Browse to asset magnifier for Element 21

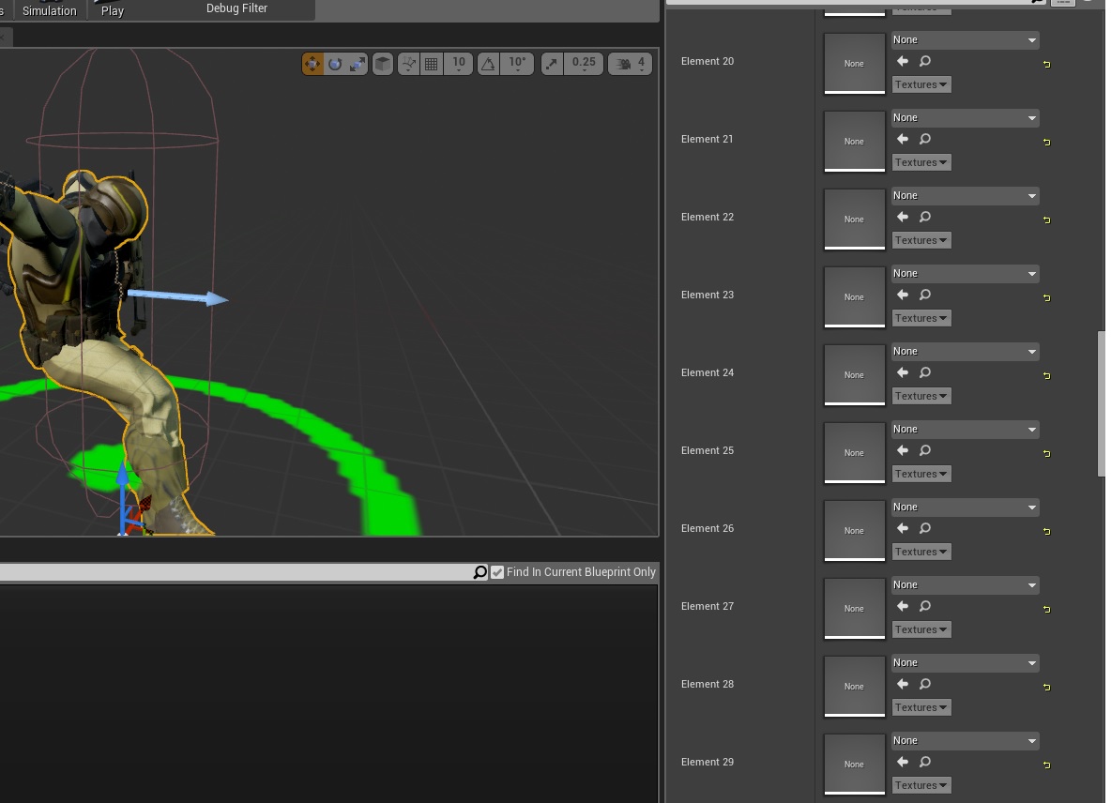925,140
